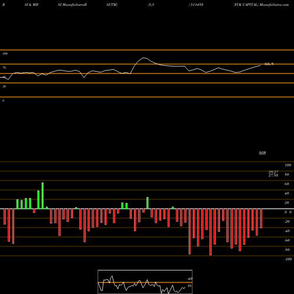Open the mini RSI overview chart thumbnail
294x294 pixels.
145,282
